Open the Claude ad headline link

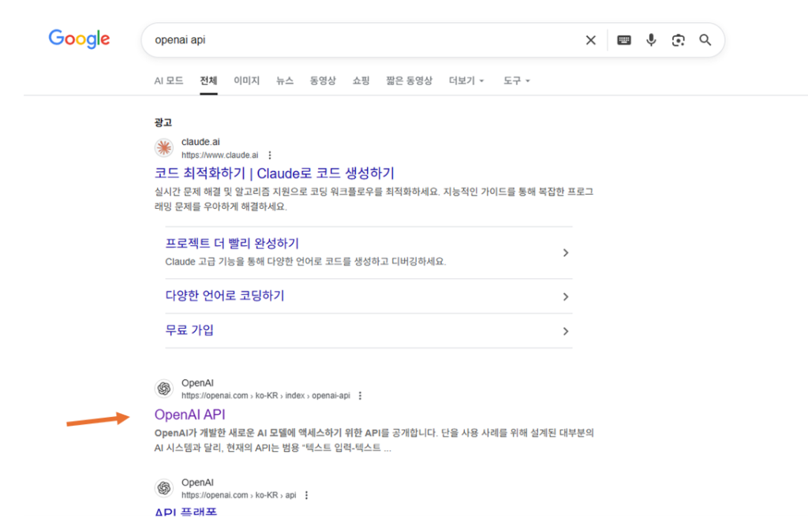pos(274,173)
